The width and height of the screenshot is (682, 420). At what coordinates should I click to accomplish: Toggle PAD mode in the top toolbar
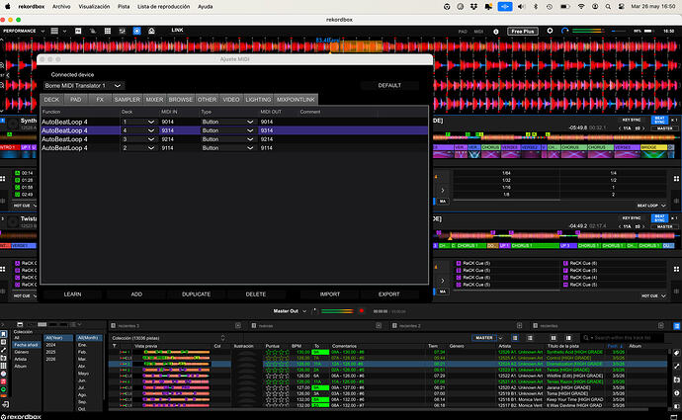pos(463,32)
